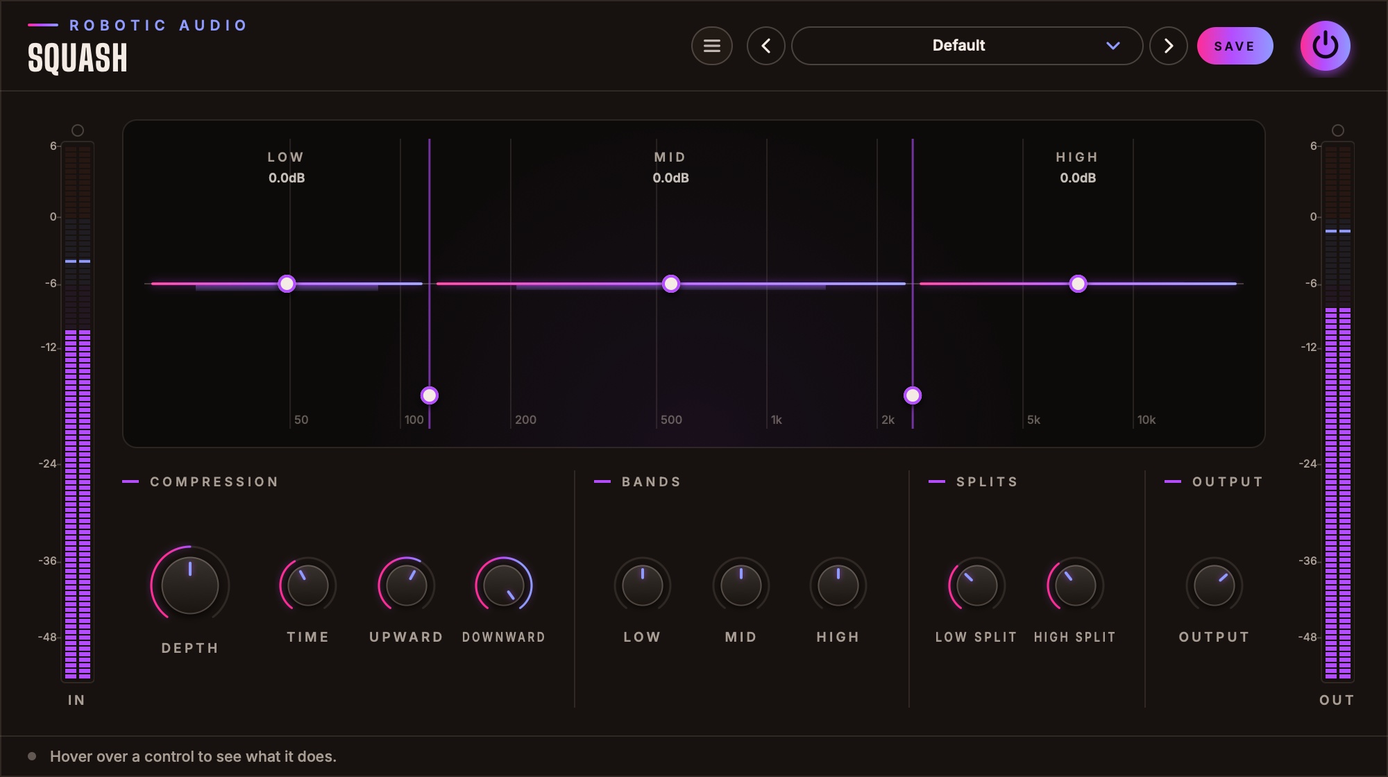Click the Robotic Audio brand text
1388x777 pixels.
pos(158,26)
